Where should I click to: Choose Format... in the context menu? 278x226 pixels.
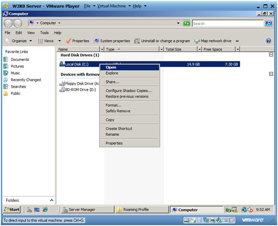pos(130,105)
